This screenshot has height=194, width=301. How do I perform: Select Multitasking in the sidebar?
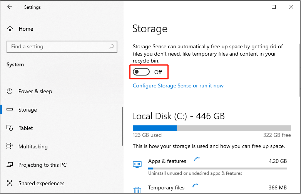[33, 146]
